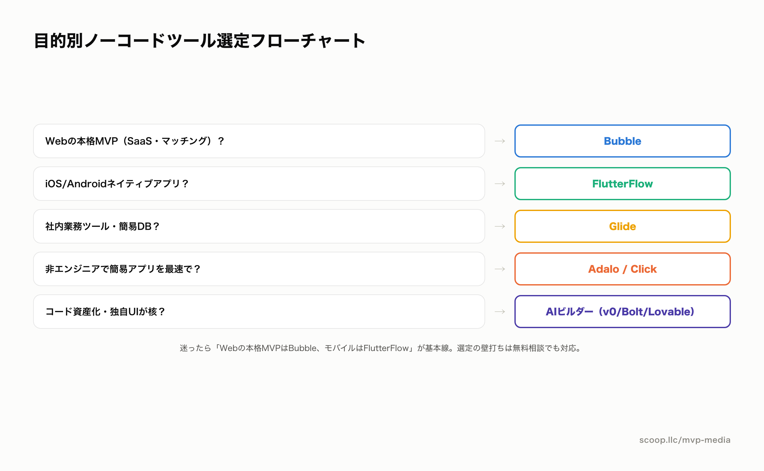The image size is (764, 471).
Task: Open the scoop.llc/mvp-media link
Action: [x=685, y=440]
